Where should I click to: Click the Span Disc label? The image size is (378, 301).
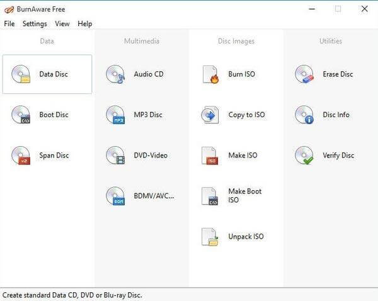pos(54,156)
